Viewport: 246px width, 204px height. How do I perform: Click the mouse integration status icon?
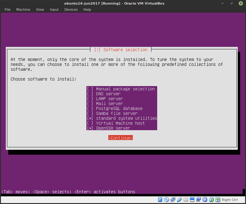point(211,199)
